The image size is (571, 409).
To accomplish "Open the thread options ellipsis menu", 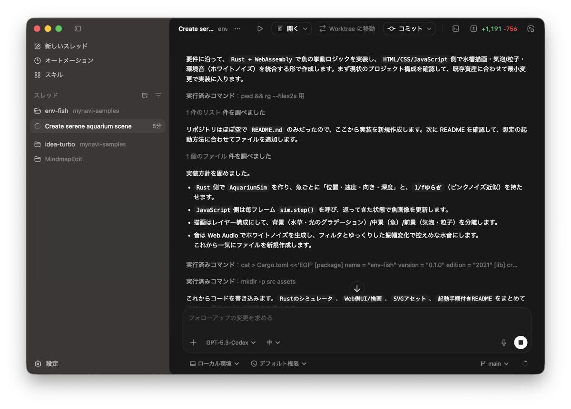I will pyautogui.click(x=237, y=29).
